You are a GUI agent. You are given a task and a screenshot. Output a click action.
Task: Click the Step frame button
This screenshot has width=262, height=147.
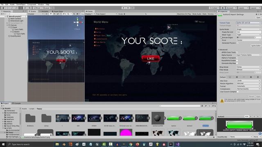point(132,8)
